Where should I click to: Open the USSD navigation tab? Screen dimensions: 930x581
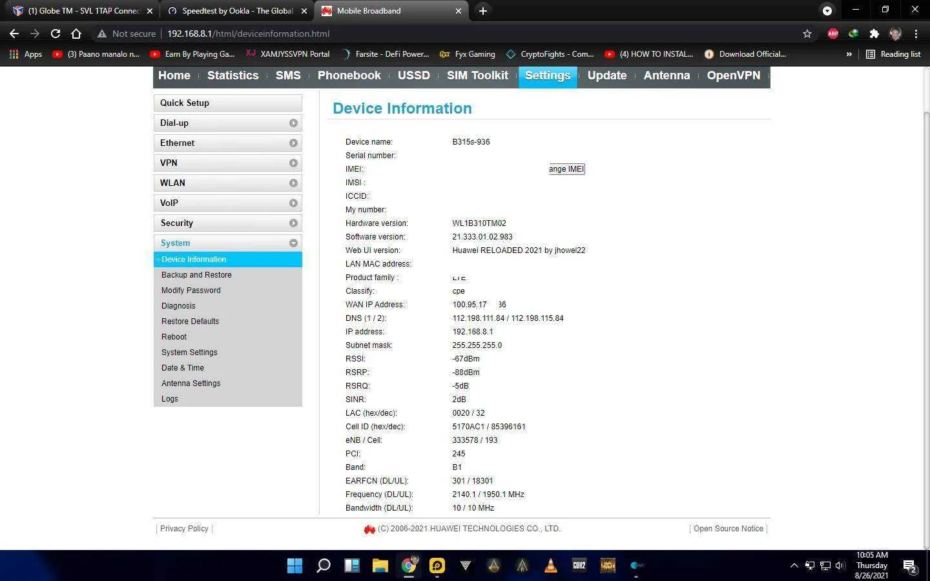point(414,76)
